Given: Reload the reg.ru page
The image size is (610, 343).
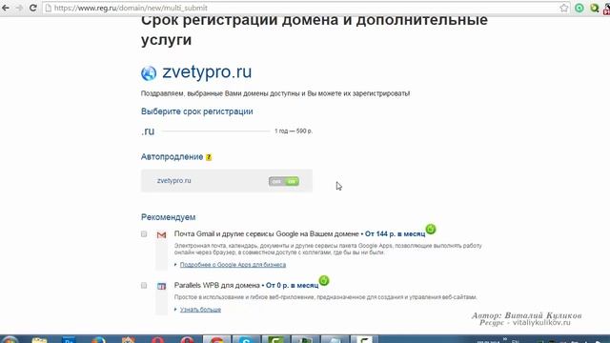Looking at the screenshot, I should [x=33, y=8].
